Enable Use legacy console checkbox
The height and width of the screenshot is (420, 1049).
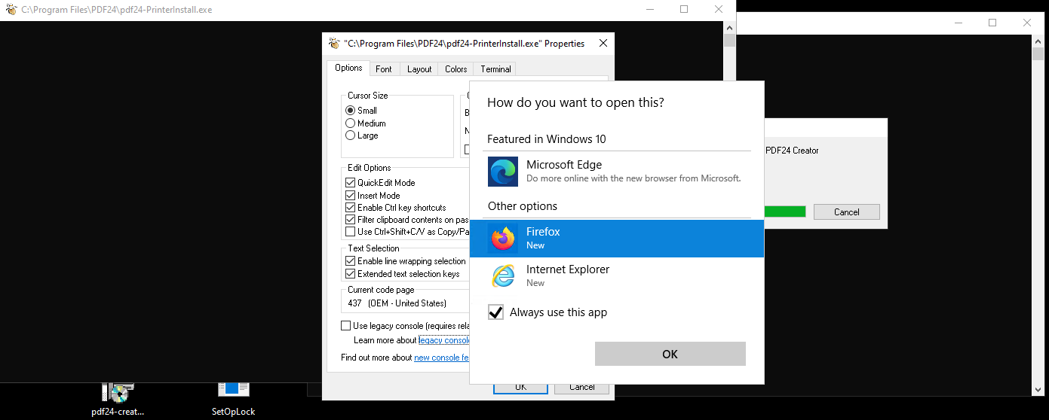tap(346, 326)
